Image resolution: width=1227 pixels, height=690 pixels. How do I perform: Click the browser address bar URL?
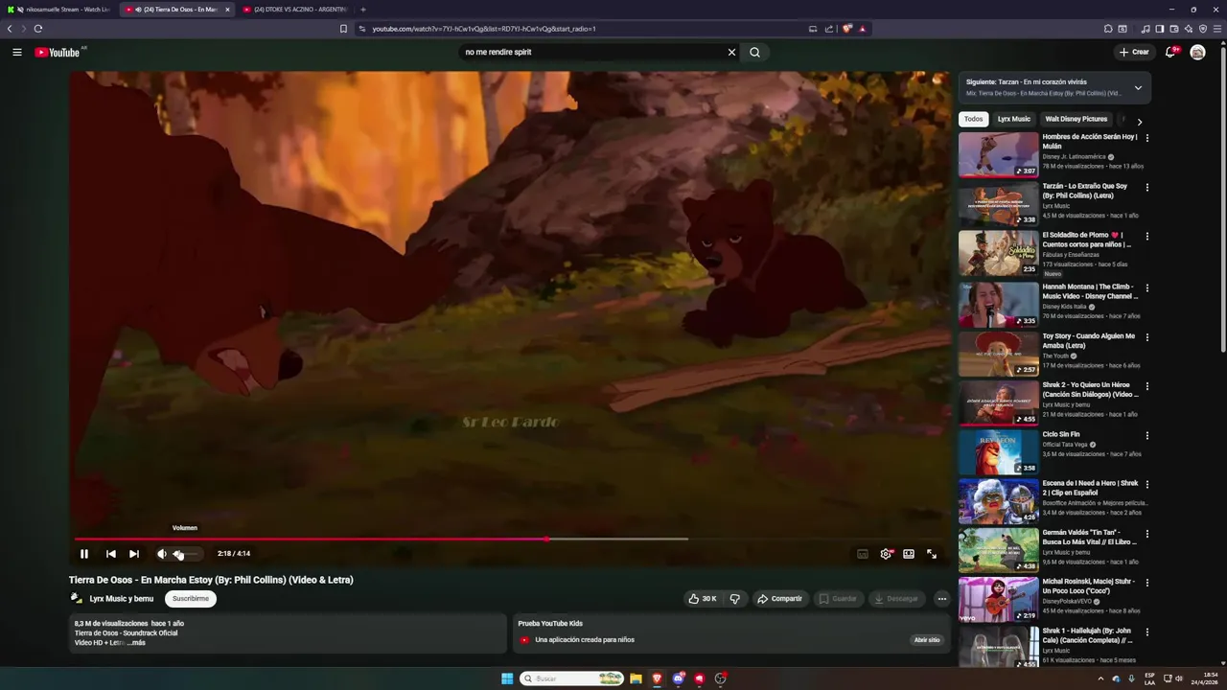(x=484, y=29)
